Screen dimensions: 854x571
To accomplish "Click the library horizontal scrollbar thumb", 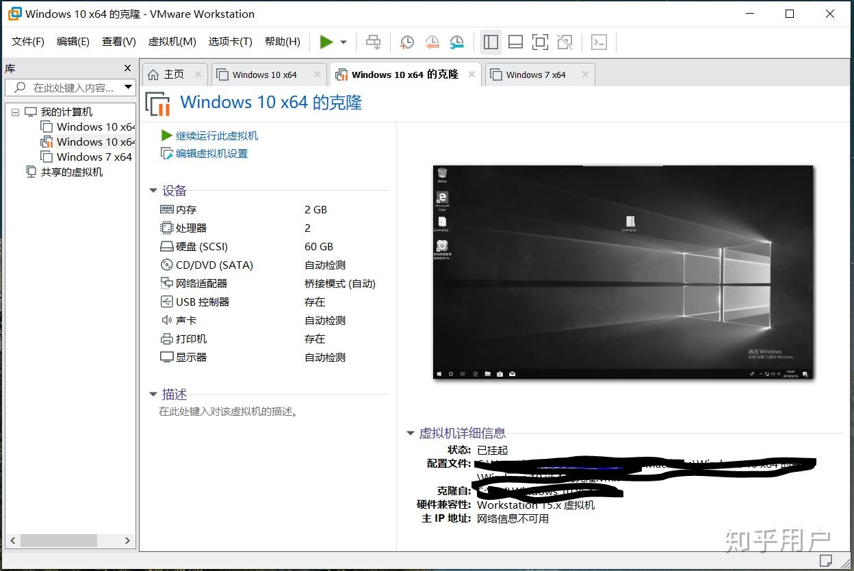I will point(58,540).
